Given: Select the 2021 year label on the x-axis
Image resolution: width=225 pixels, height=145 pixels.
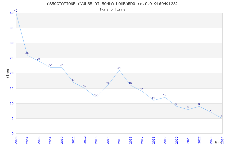Looking at the screenshot, I should click(188, 140).
